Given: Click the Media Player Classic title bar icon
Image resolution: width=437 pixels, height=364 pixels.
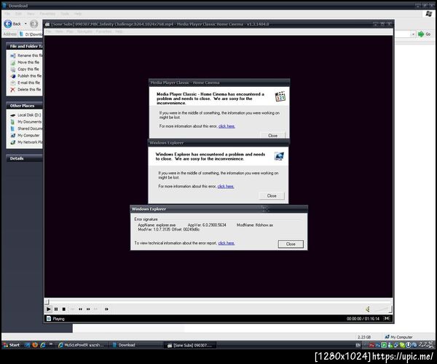Looking at the screenshot, I should pyautogui.click(x=47, y=24).
